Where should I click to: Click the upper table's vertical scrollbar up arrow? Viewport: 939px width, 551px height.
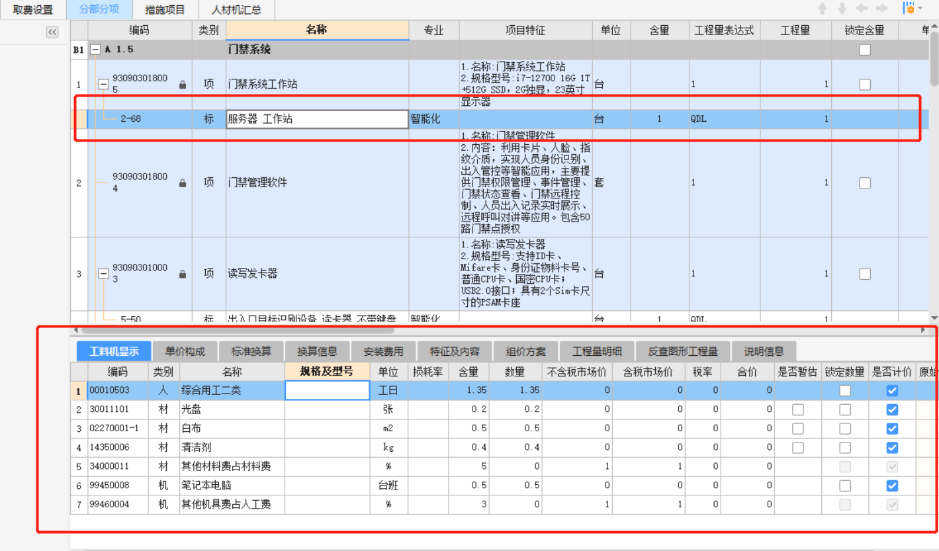point(934,26)
